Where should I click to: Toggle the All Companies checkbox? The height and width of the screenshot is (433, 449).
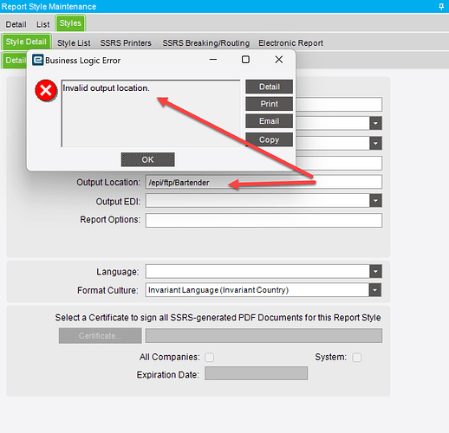pyautogui.click(x=209, y=358)
